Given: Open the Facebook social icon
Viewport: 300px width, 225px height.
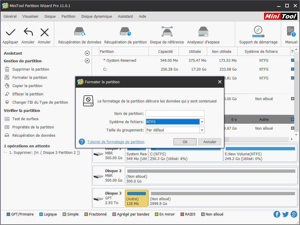Looking at the screenshot, I should [277, 214].
